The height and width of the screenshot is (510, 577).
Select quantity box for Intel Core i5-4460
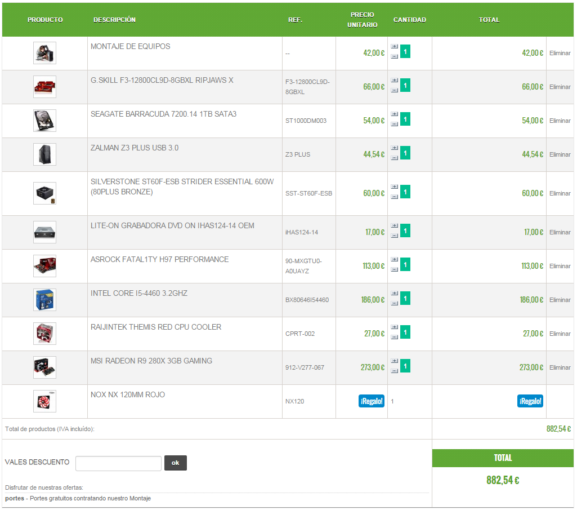[x=405, y=299]
